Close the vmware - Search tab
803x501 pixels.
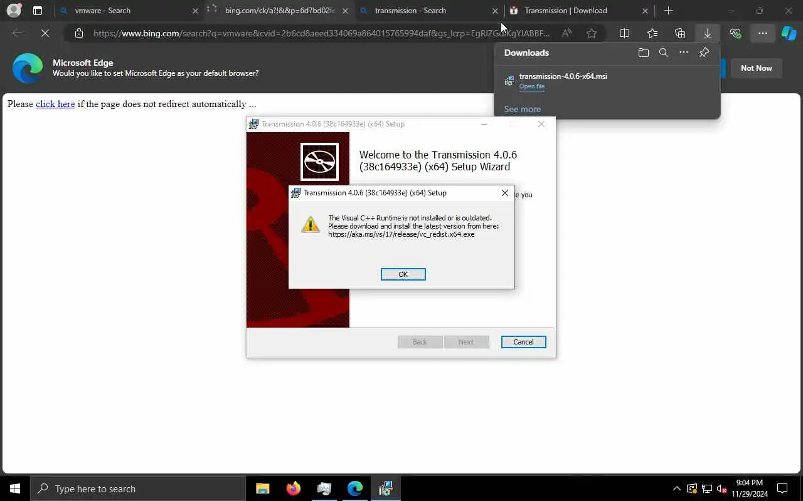click(195, 11)
